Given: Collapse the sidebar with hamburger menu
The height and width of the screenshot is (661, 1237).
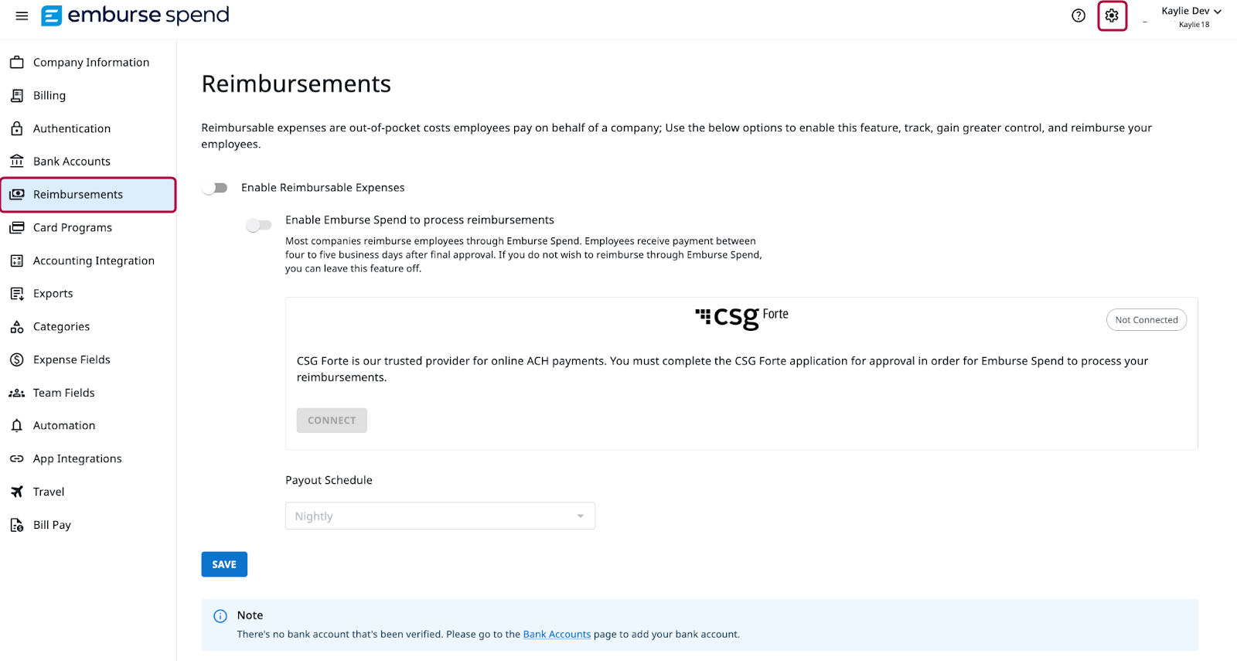Looking at the screenshot, I should (21, 15).
